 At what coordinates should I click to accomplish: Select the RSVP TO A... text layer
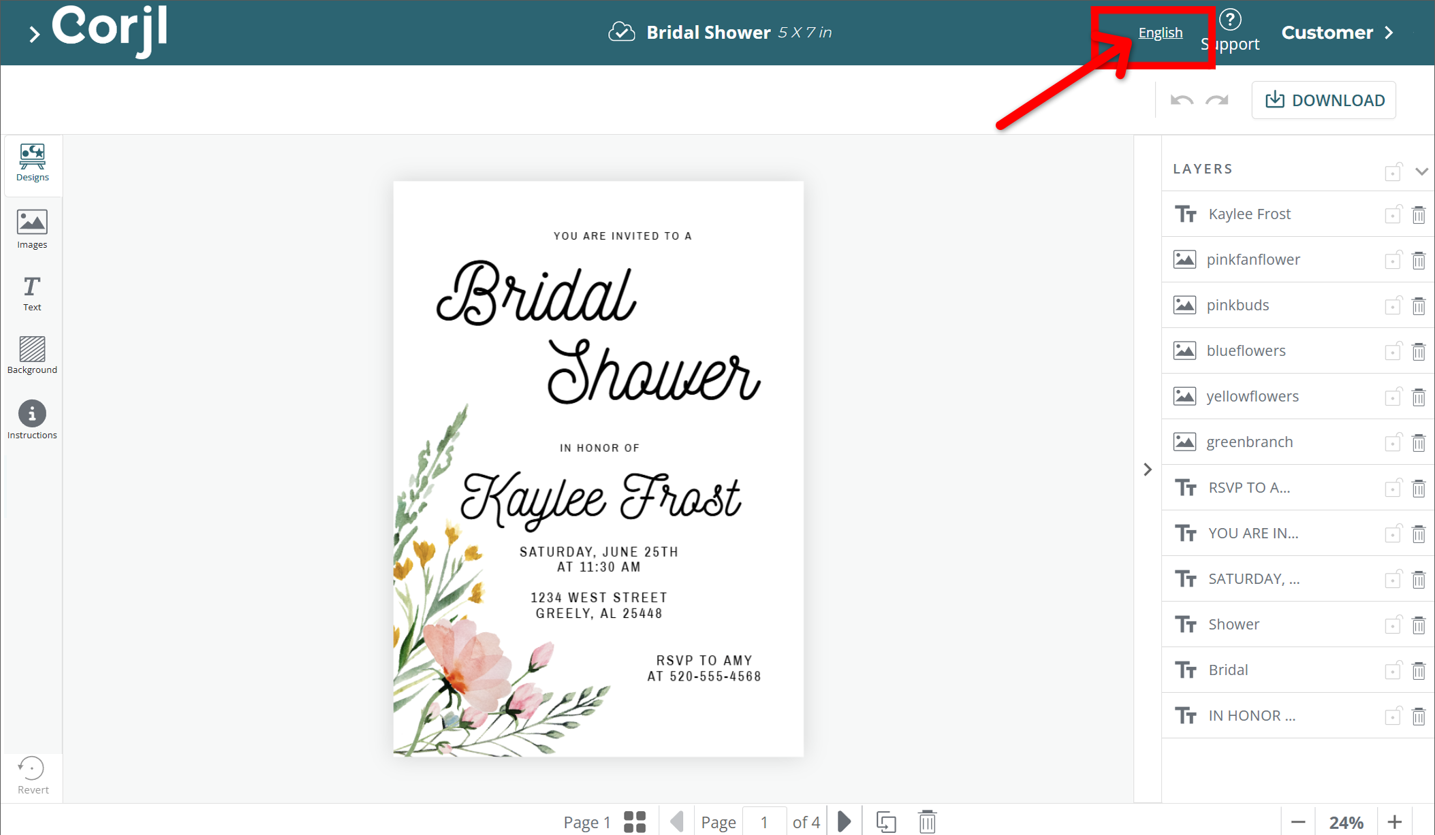click(x=1249, y=487)
